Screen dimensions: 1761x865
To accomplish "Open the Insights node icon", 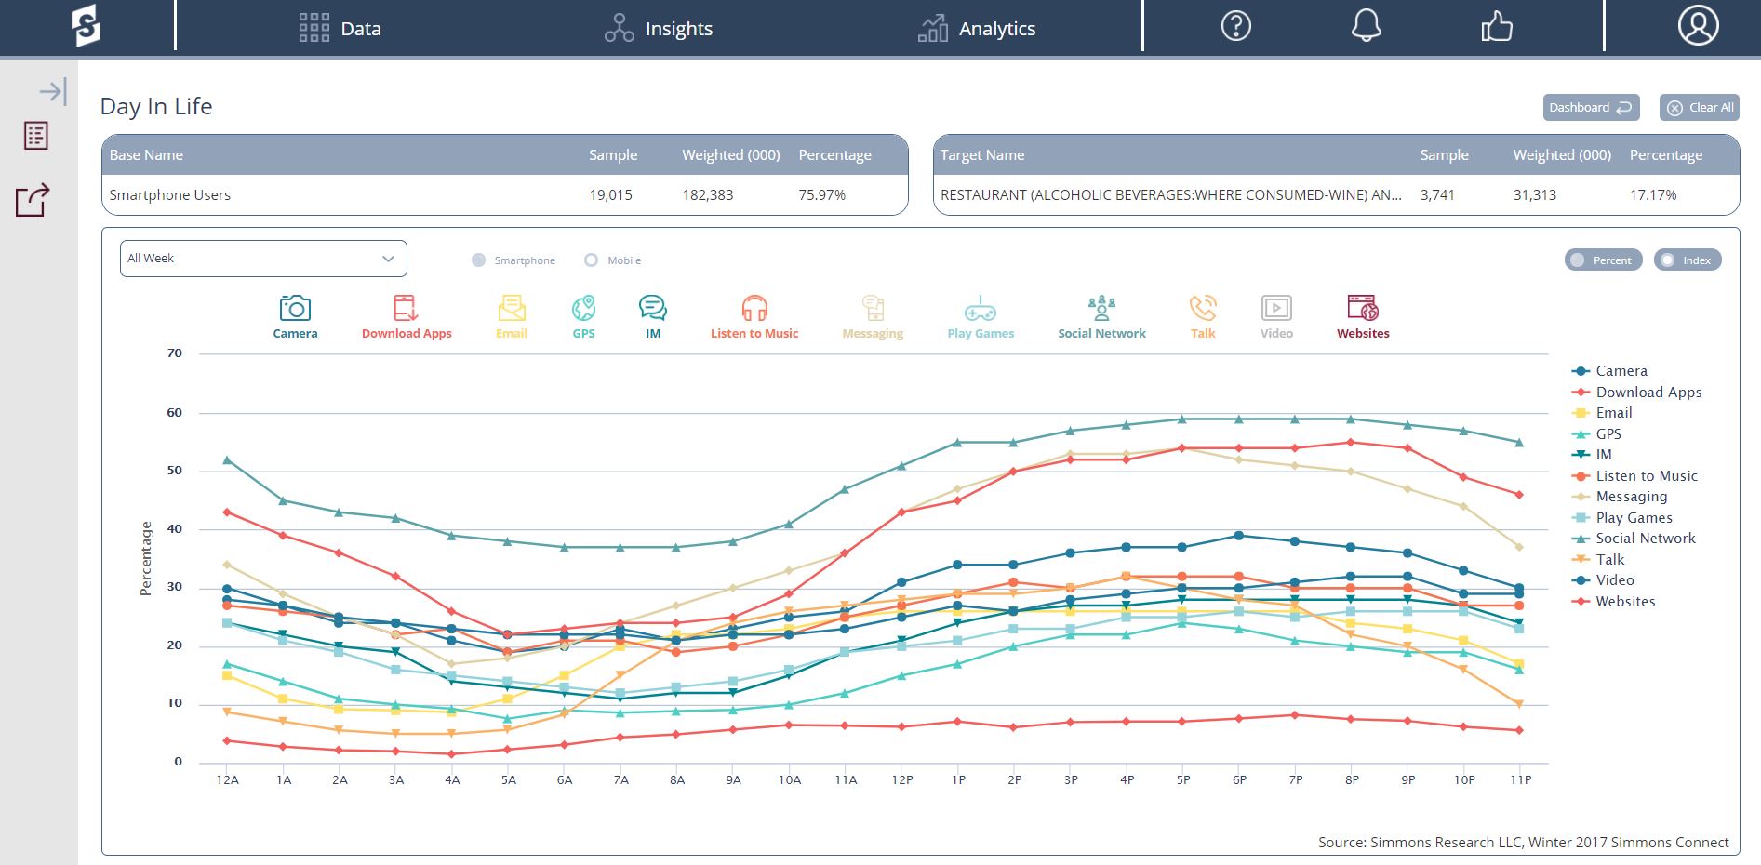I will click(620, 28).
